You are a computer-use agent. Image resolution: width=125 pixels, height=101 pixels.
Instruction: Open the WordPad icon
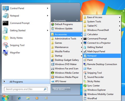point(85,98)
